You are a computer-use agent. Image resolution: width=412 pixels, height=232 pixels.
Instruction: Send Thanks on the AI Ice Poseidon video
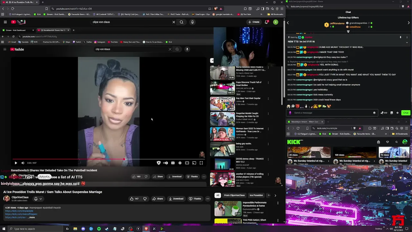(x=195, y=199)
